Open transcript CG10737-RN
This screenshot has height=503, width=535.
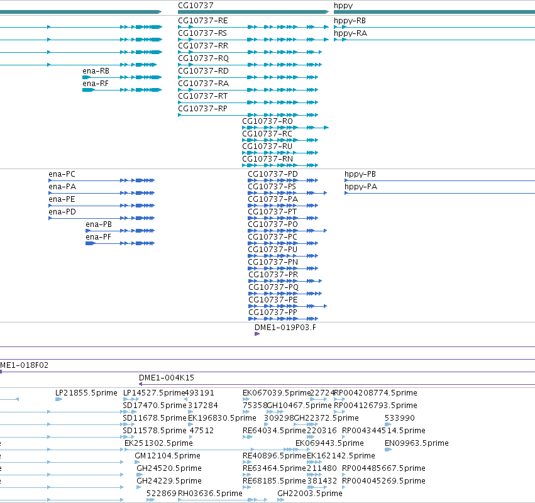(x=268, y=159)
